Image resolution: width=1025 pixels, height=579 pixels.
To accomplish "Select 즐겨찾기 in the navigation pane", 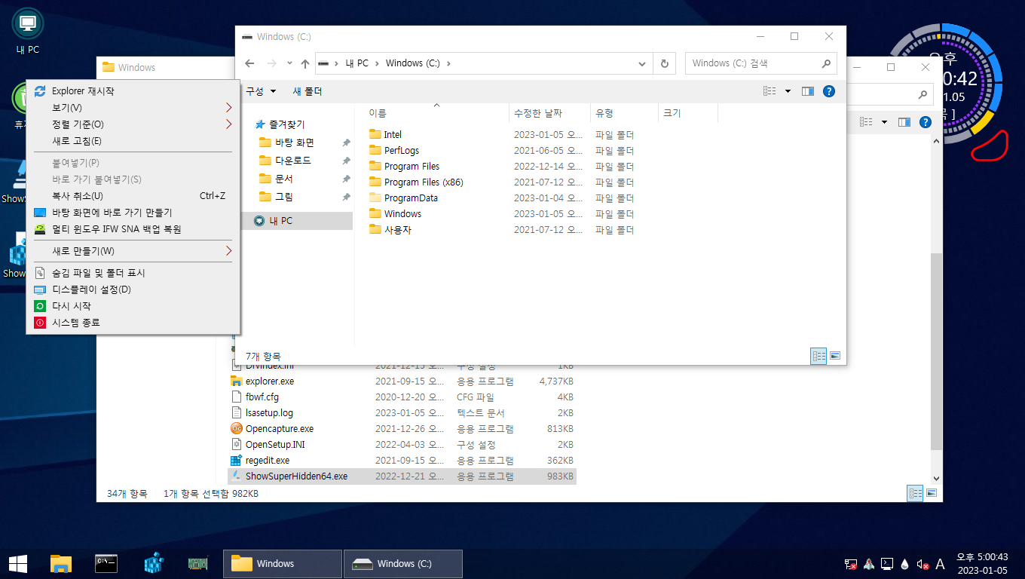I will coord(286,124).
